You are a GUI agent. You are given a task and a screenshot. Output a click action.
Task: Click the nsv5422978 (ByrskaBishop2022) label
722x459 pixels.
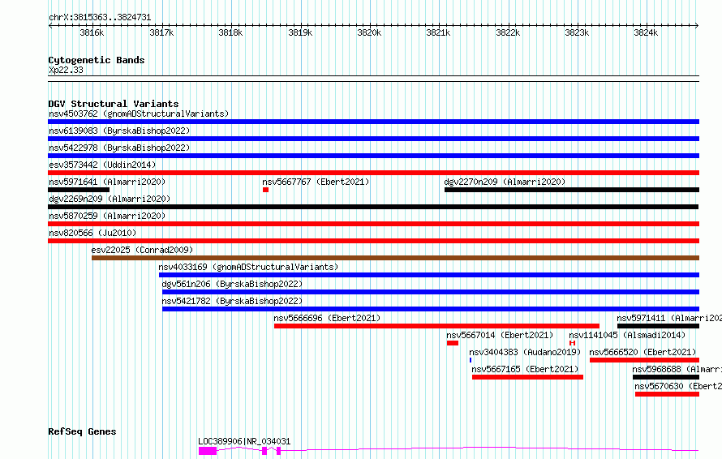119,148
